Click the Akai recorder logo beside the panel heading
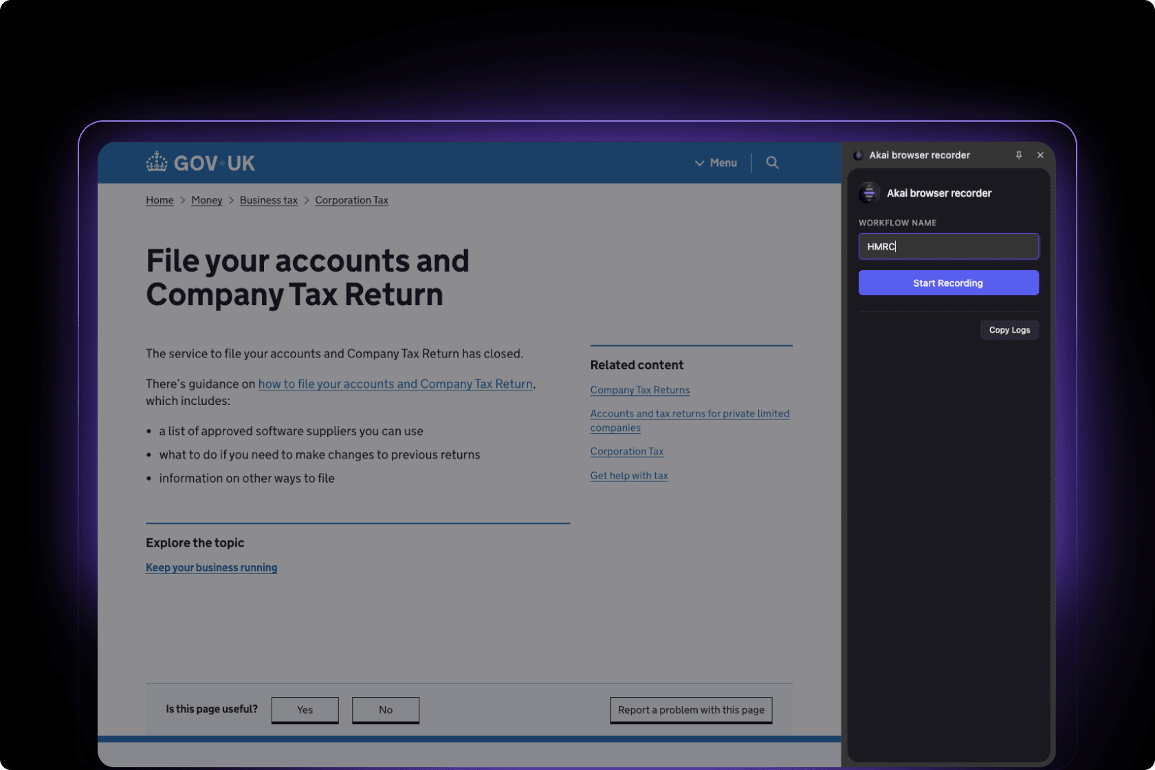This screenshot has width=1155, height=770. pyautogui.click(x=869, y=193)
